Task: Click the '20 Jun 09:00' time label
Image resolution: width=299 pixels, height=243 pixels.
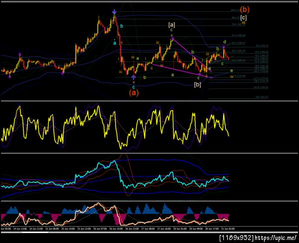Action: click(x=196, y=229)
